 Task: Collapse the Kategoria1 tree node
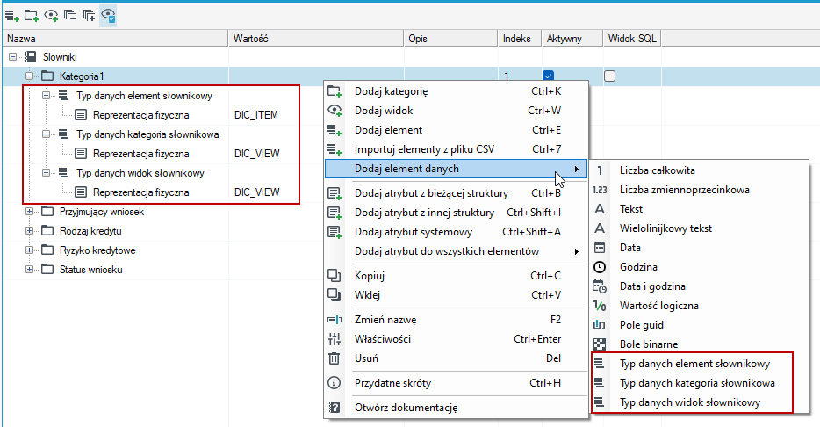(29, 76)
